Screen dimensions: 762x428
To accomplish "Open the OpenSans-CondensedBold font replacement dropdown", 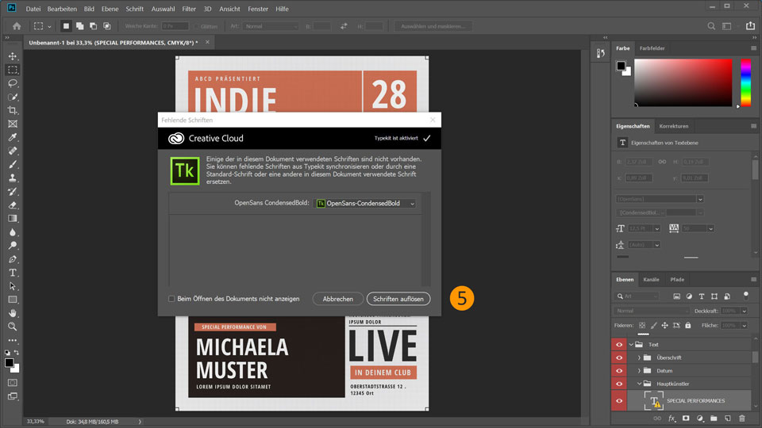I will (x=366, y=204).
